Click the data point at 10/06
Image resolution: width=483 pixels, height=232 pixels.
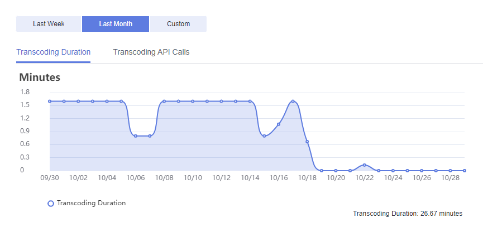click(136, 136)
